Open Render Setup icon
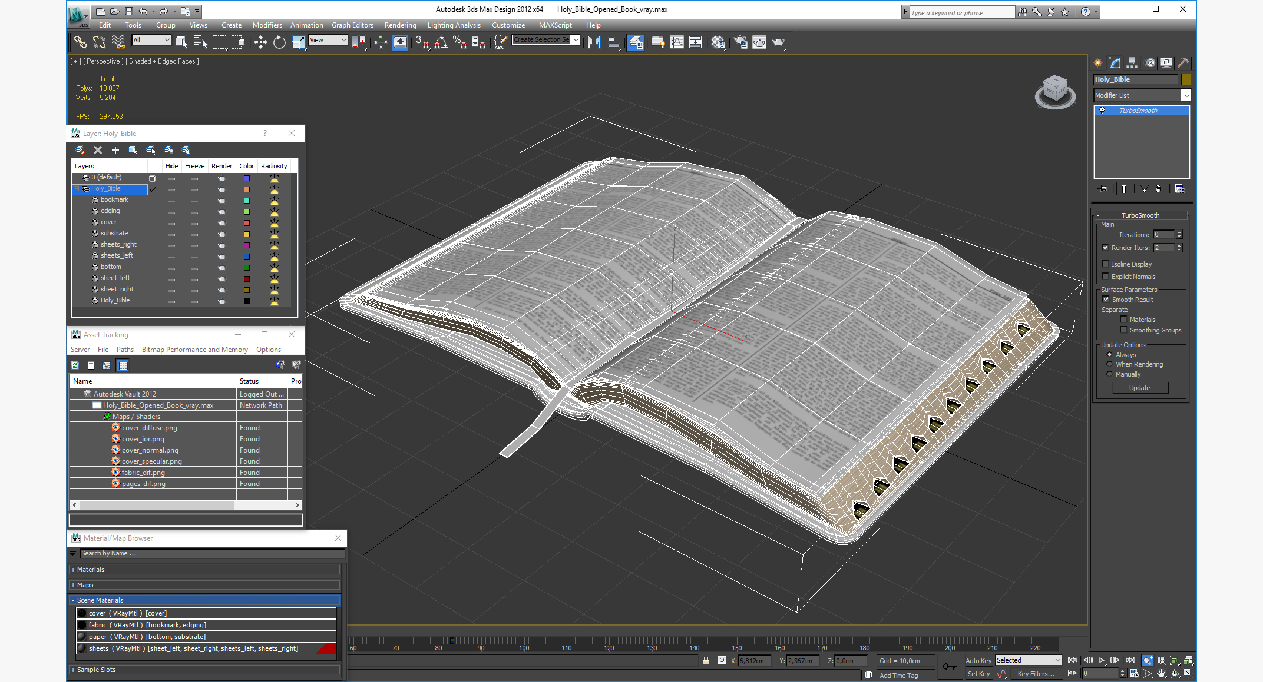Screen dimensions: 1263x682 click(740, 42)
